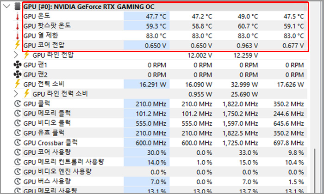
Task: Select the GPU 비디오 엔진 사용량 row label
Action: click(x=57, y=172)
